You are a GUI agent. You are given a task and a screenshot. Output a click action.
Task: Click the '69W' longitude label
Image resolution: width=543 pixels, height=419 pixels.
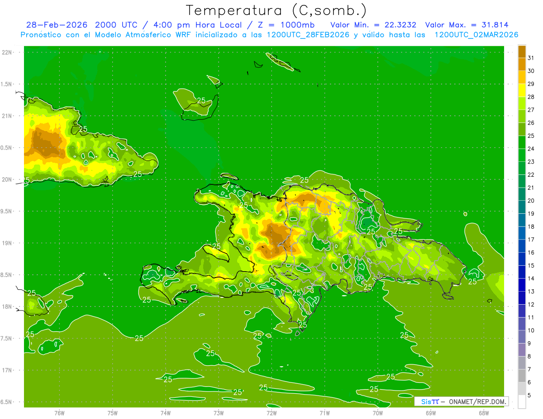[430, 413]
